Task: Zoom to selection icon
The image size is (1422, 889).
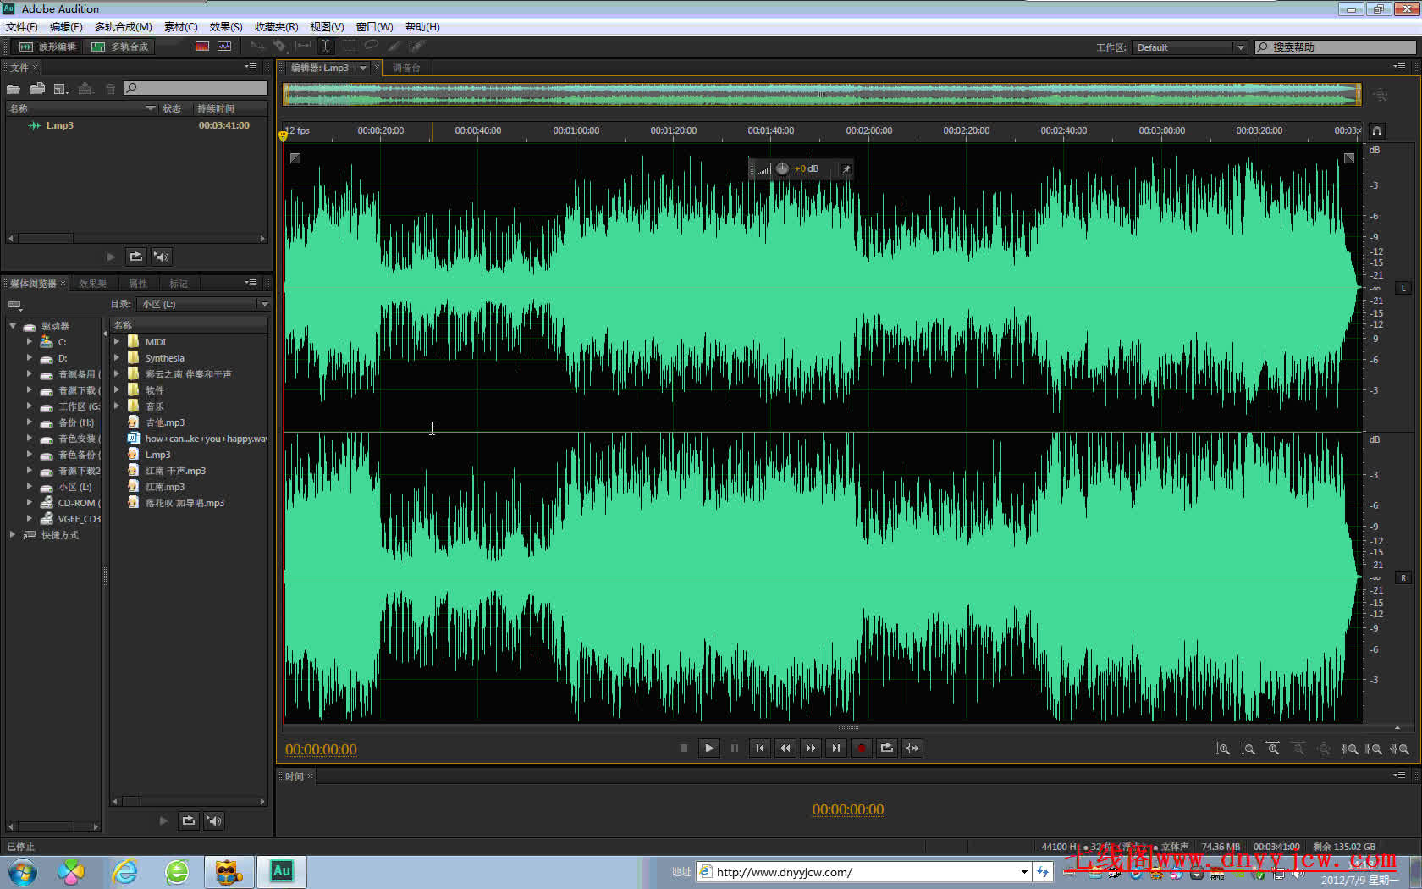Action: point(1400,748)
